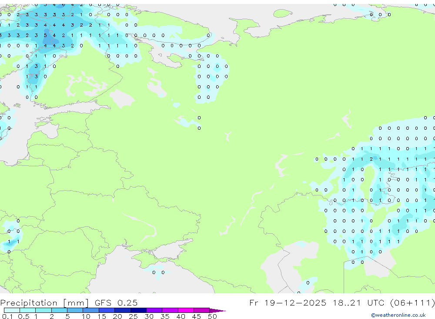Pick the 15–20 mm royal blue legend swatch

pyautogui.click(x=107, y=310)
